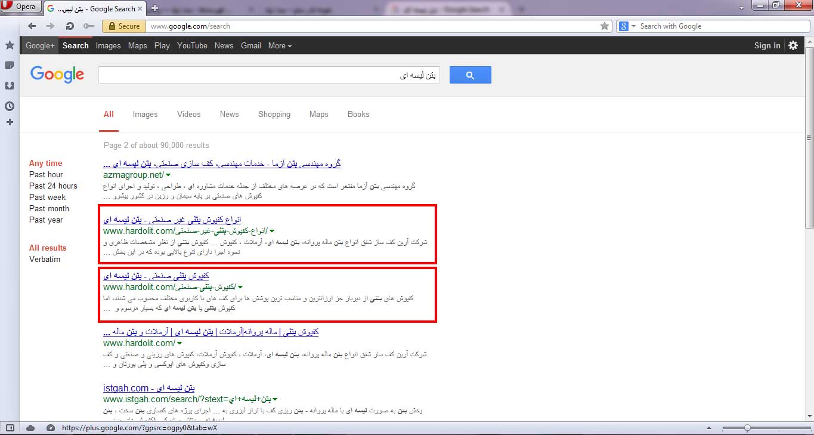Filter results by Past month
Viewport: 814px width, 435px height.
(49, 208)
